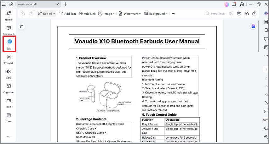Select the '2. Package Contents' heading
Screen dimensions: 269x144
coord(91,119)
